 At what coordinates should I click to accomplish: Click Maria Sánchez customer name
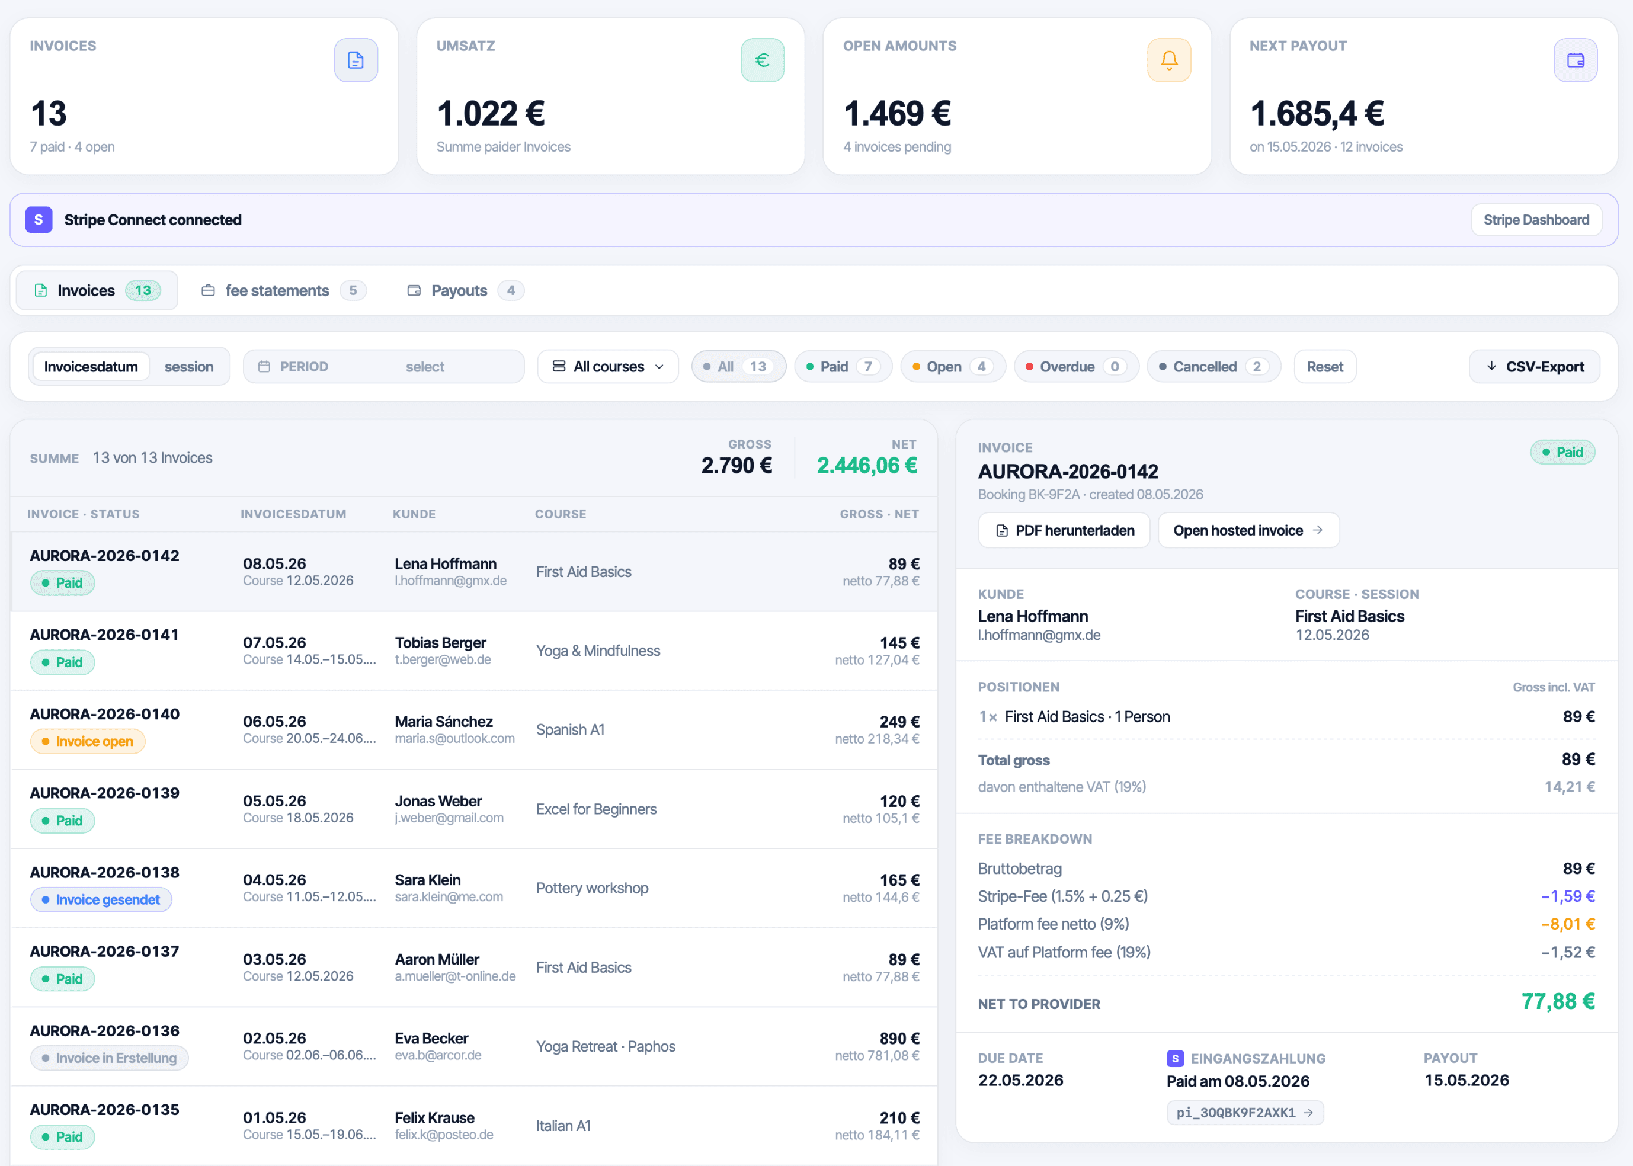tap(443, 722)
